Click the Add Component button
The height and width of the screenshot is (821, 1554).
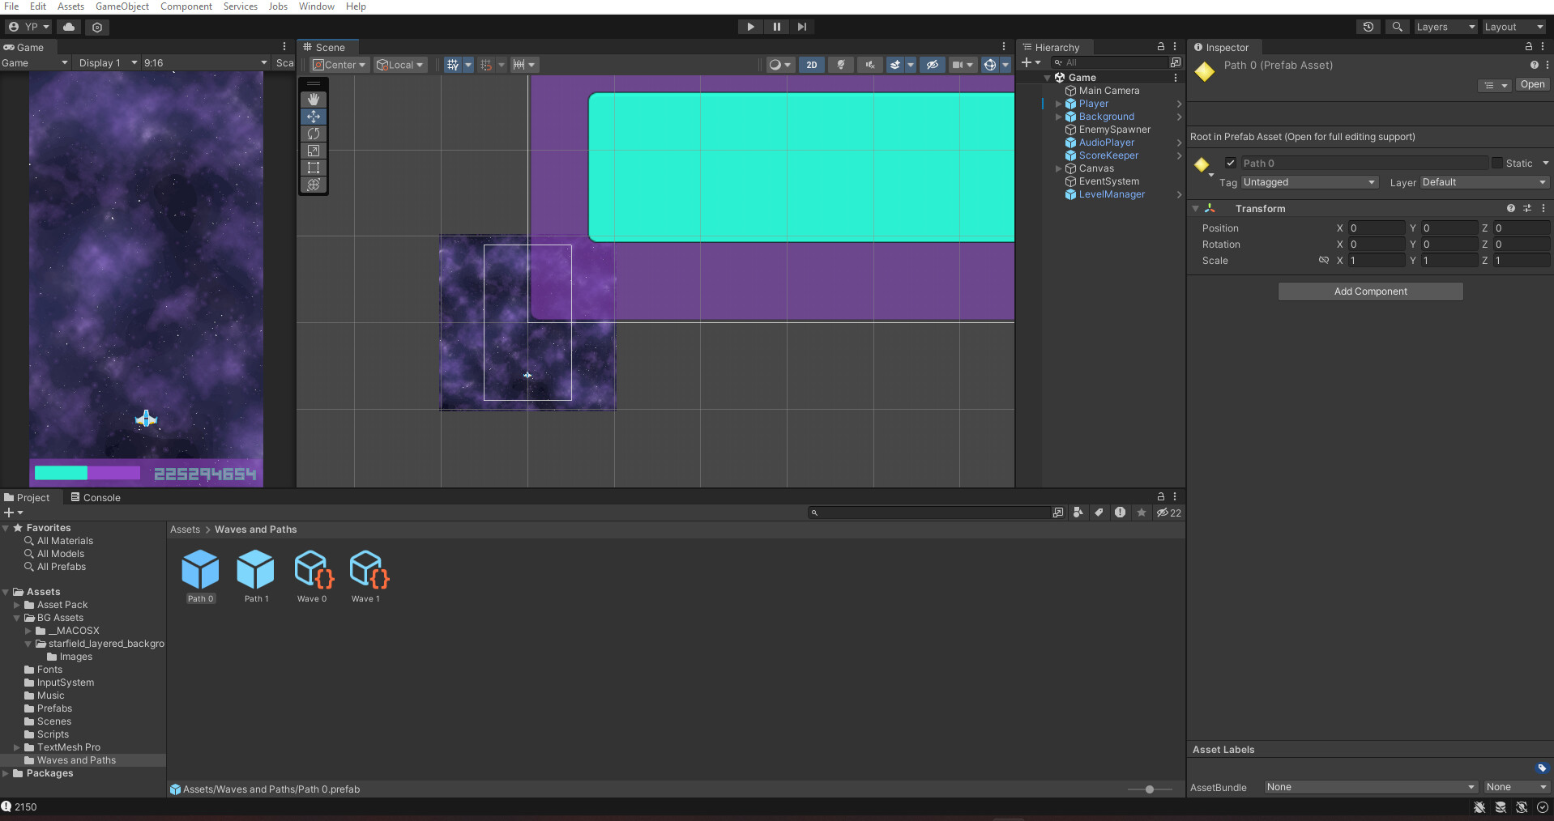pos(1370,291)
